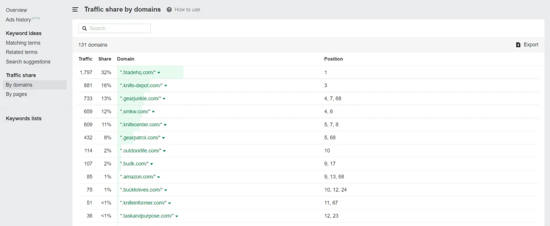Open Related terms in the sidebar

pos(21,52)
